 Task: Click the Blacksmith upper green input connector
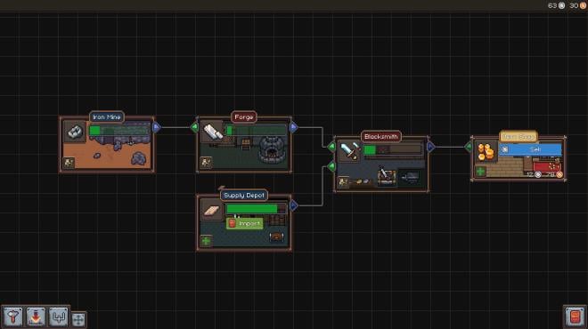pos(331,147)
